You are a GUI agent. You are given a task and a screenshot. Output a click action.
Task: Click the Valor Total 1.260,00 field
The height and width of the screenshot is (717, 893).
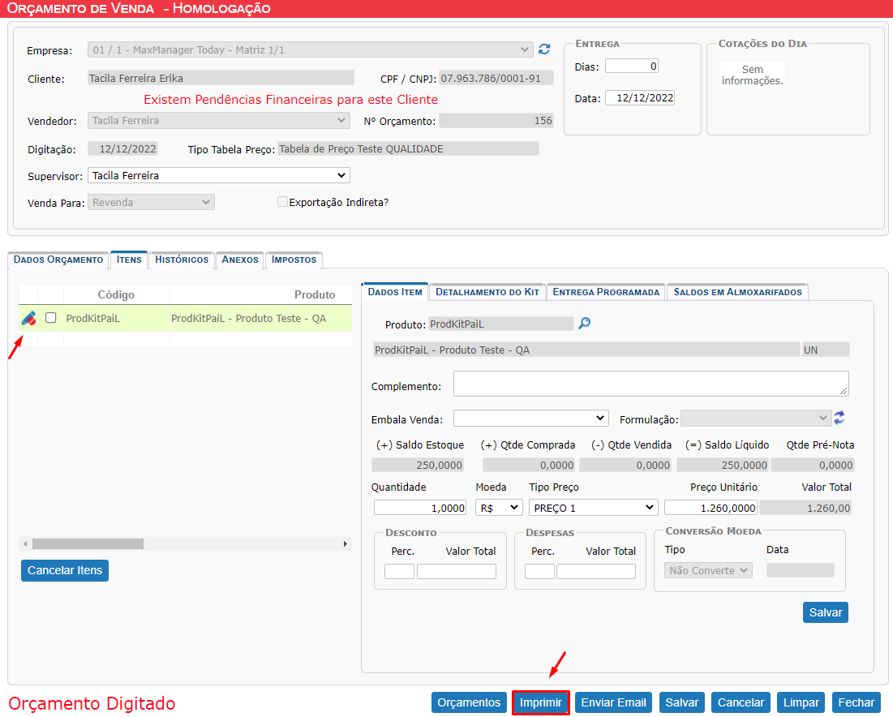(x=806, y=508)
